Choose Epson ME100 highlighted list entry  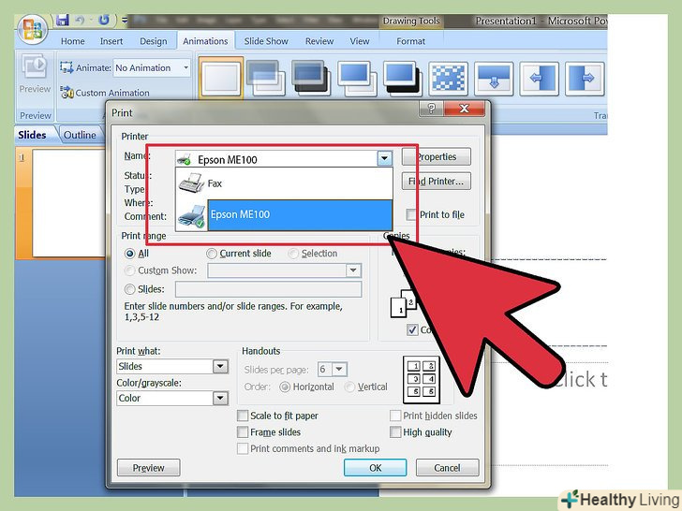coord(284,214)
